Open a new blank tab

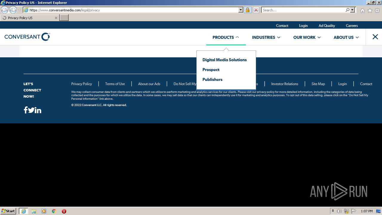point(64,18)
